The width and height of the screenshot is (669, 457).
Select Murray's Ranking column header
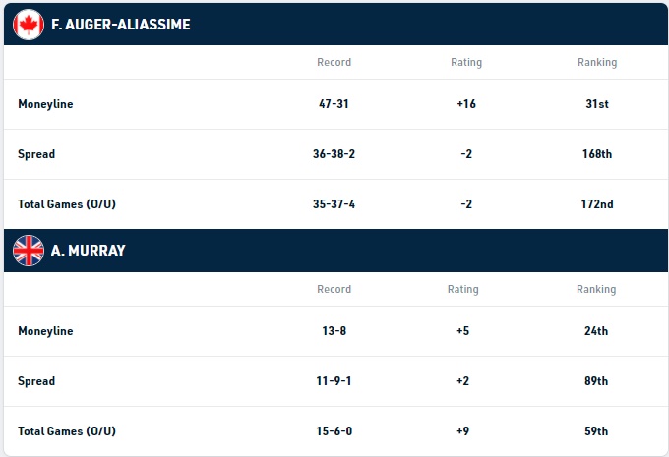click(596, 290)
